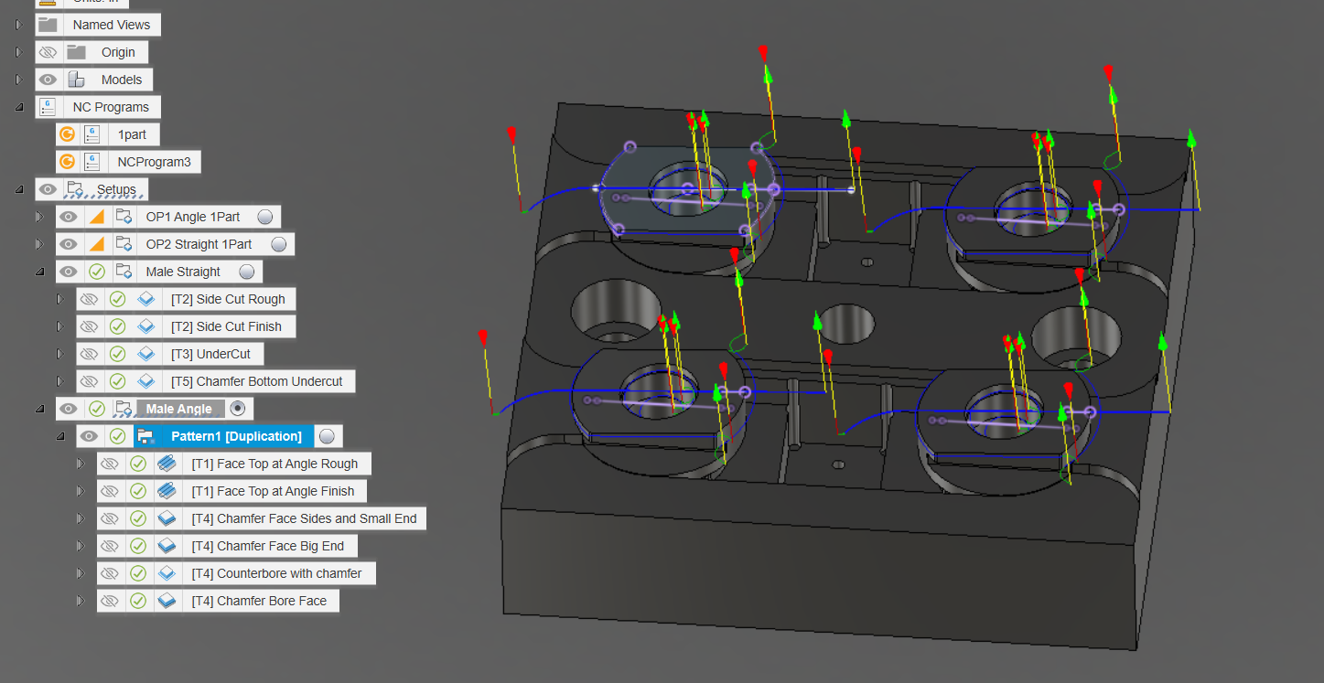Expand the Origin folder
This screenshot has width=1324, height=683.
click(x=18, y=52)
